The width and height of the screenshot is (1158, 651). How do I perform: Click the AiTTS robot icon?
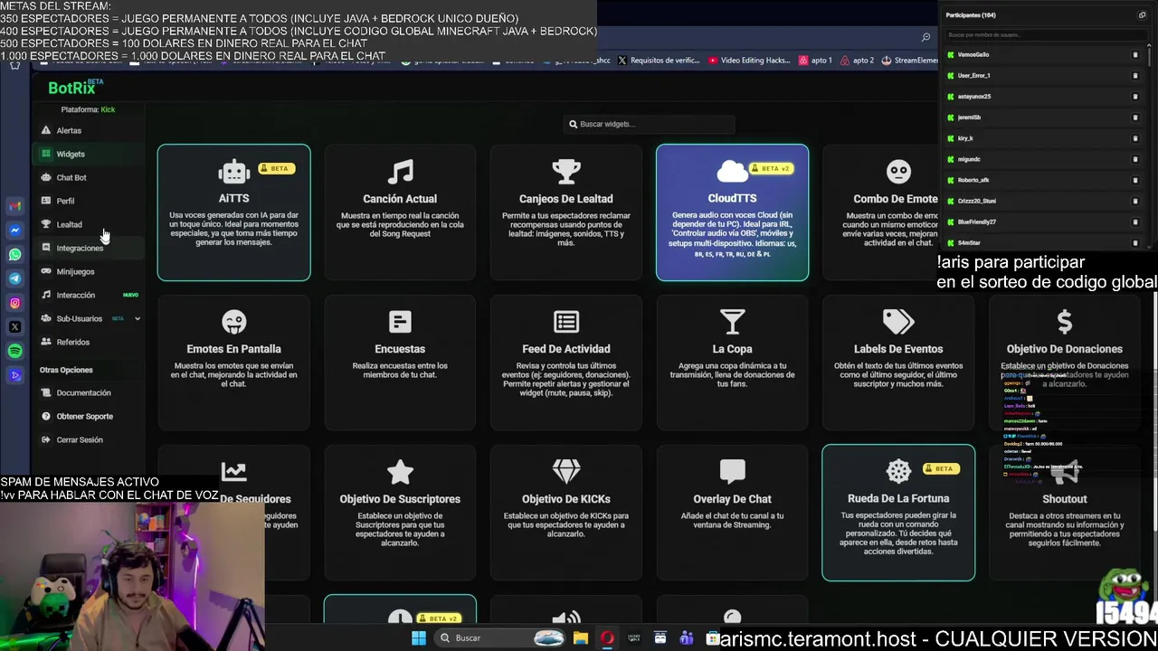click(x=234, y=171)
